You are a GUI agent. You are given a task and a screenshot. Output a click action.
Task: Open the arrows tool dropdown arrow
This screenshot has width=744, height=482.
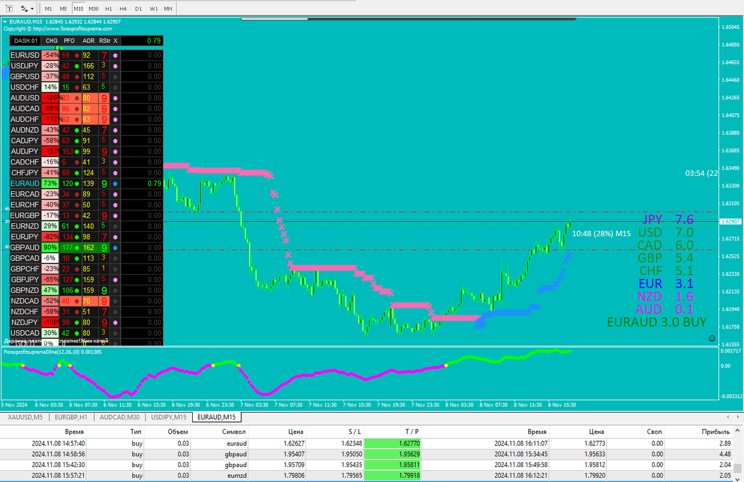(32, 9)
